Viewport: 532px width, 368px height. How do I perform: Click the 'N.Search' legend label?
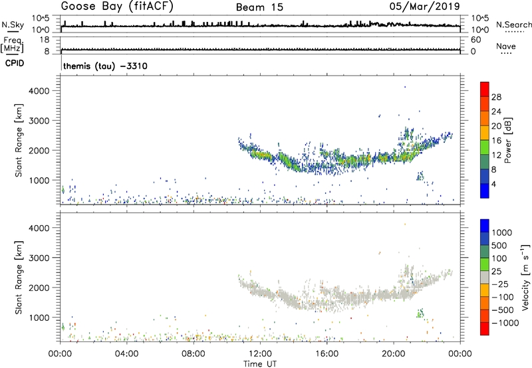[513, 25]
